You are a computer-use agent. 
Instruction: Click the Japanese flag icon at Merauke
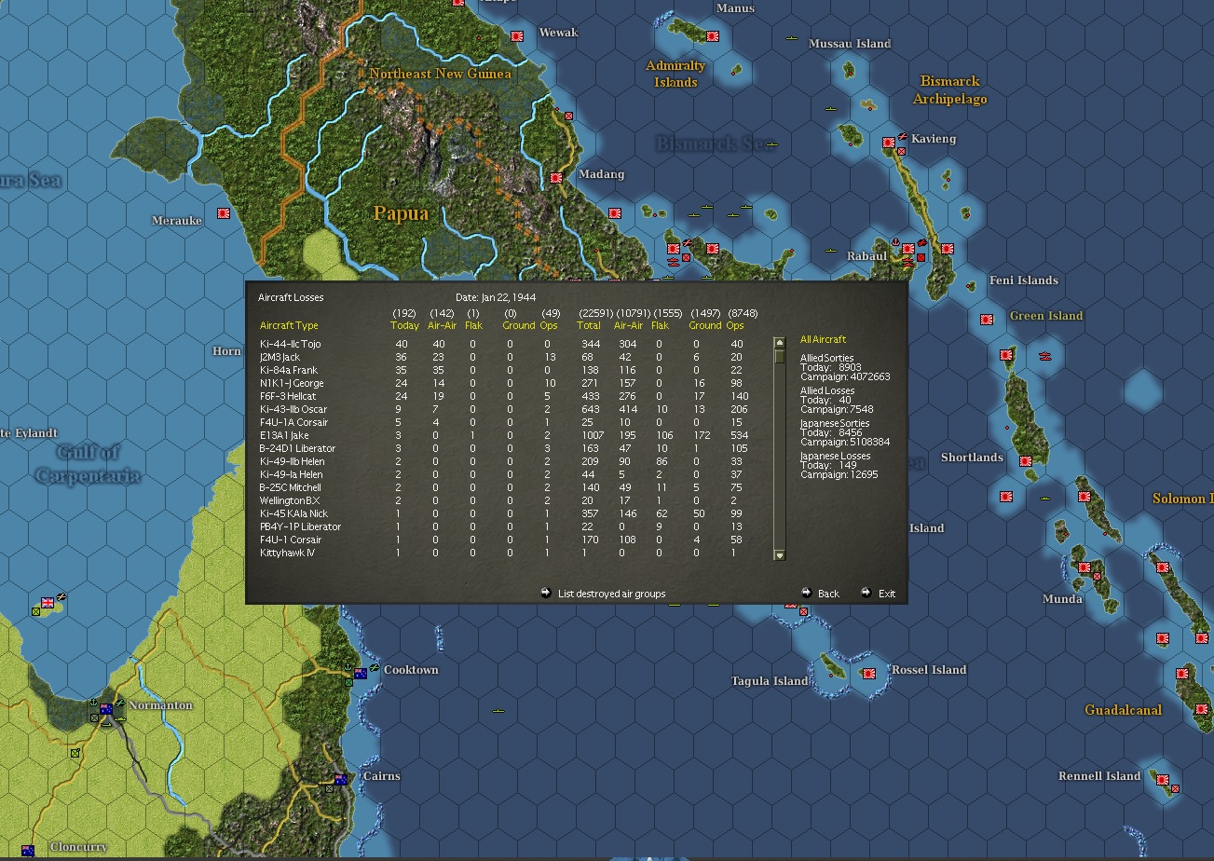pyautogui.click(x=224, y=213)
